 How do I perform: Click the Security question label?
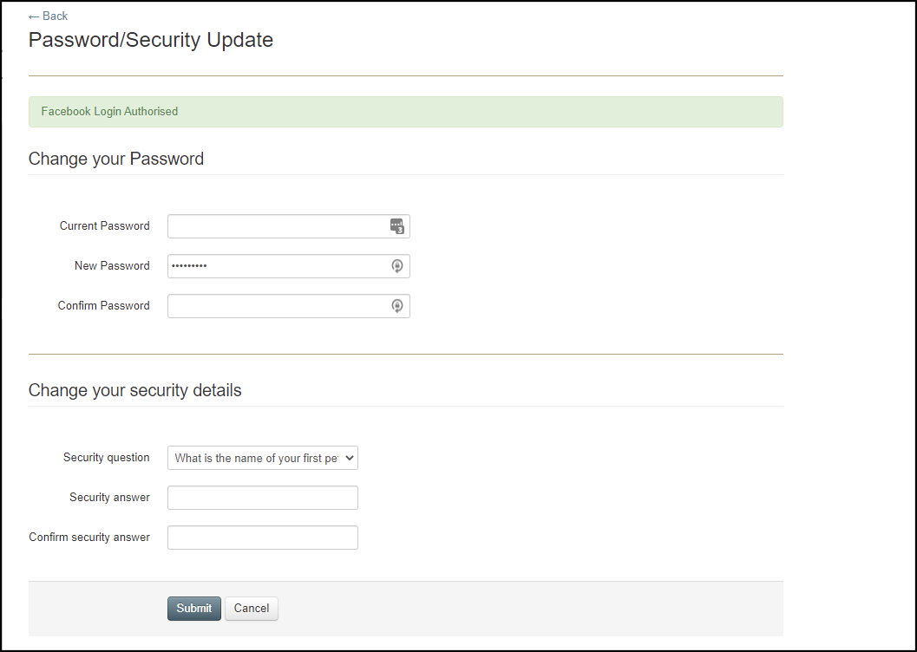107,458
